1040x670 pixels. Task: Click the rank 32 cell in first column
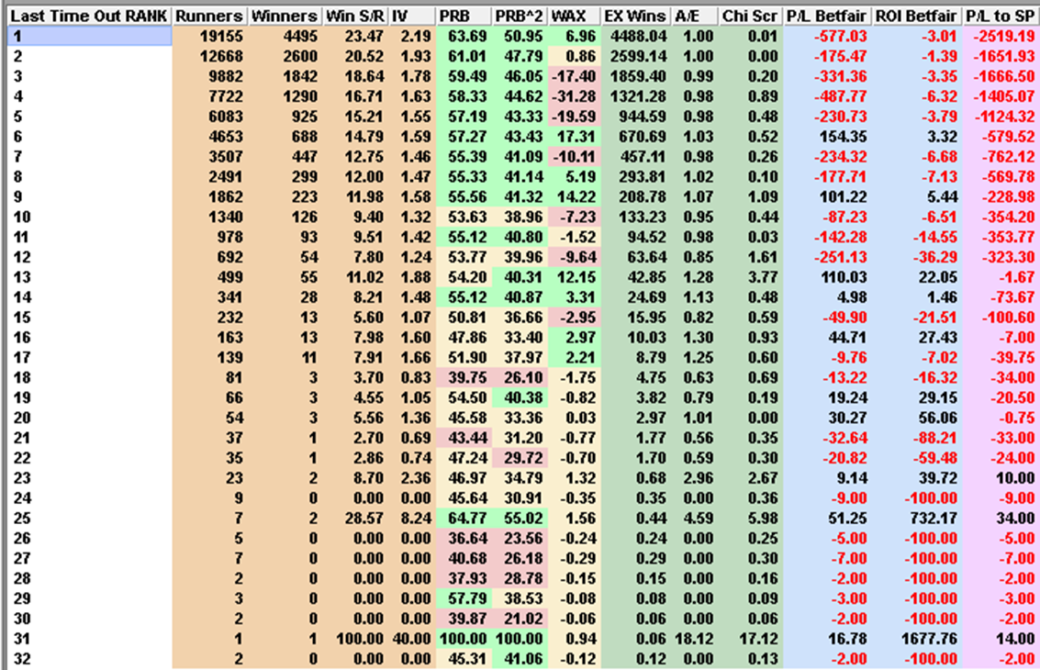pyautogui.click(x=88, y=659)
